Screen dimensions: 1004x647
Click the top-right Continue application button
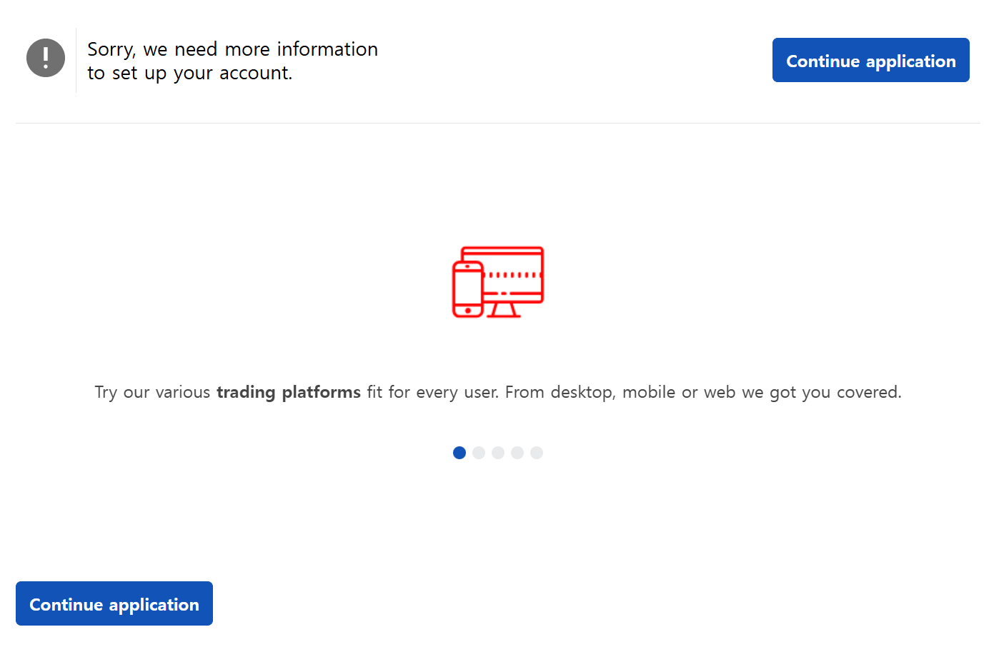pyautogui.click(x=870, y=60)
